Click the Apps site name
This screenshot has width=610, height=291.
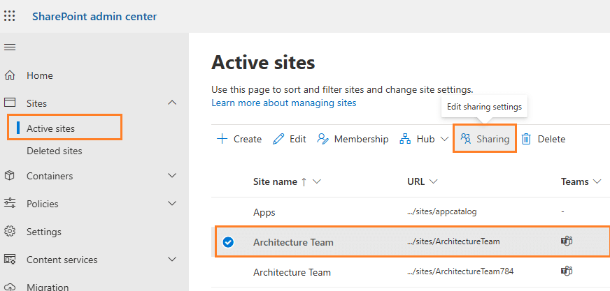(264, 212)
